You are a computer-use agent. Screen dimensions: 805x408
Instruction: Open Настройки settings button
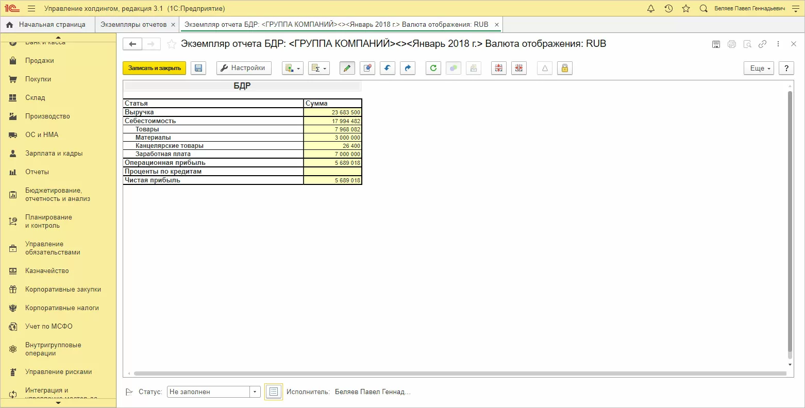[x=243, y=68]
